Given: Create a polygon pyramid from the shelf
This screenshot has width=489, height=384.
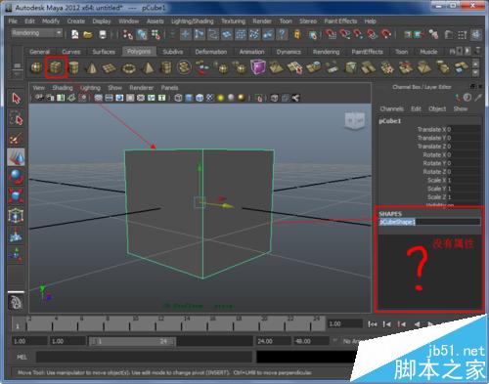Looking at the screenshot, I should [148, 67].
